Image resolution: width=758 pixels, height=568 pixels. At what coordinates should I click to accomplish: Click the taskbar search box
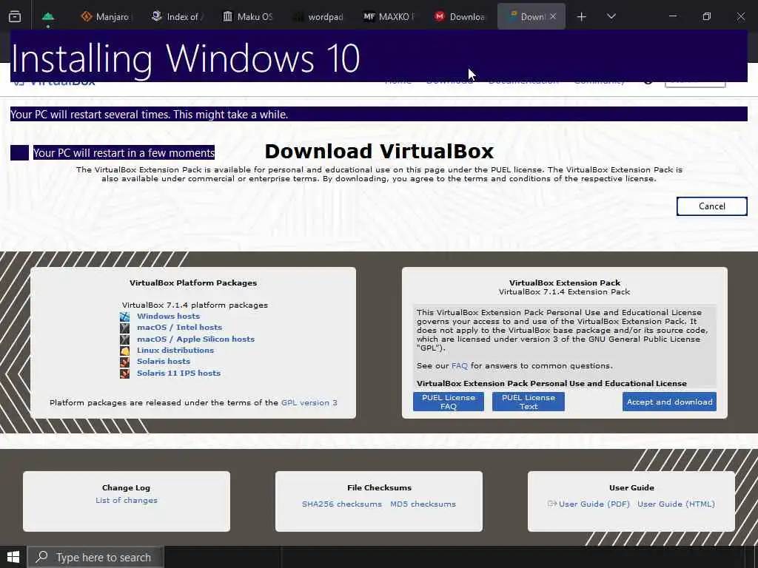pyautogui.click(x=95, y=557)
